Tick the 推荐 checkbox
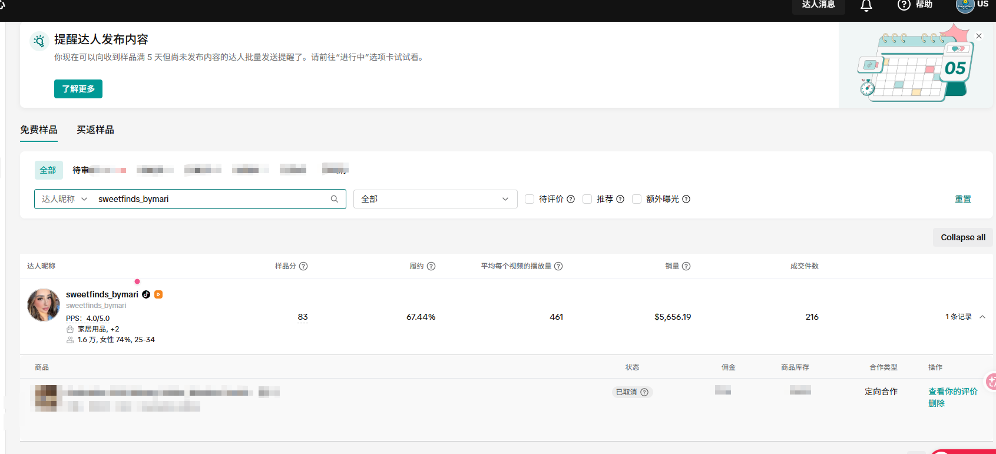 coord(587,199)
